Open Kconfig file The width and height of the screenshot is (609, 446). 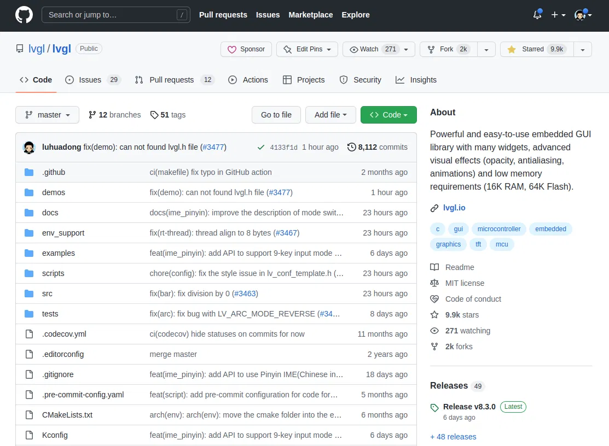(55, 435)
